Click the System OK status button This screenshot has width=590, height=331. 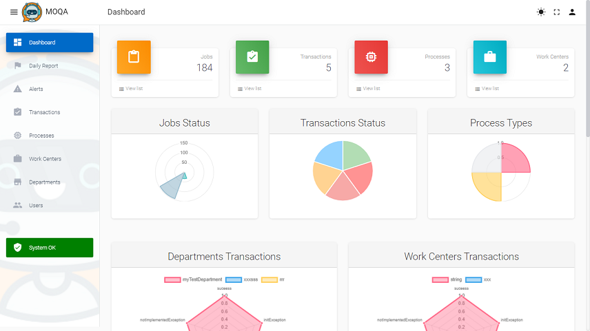pos(50,248)
